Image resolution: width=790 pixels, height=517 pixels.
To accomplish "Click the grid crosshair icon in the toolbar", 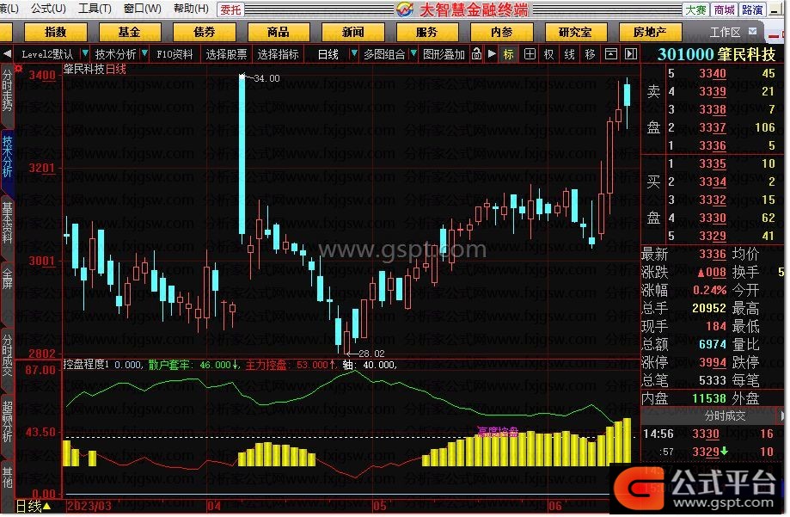I will point(530,54).
